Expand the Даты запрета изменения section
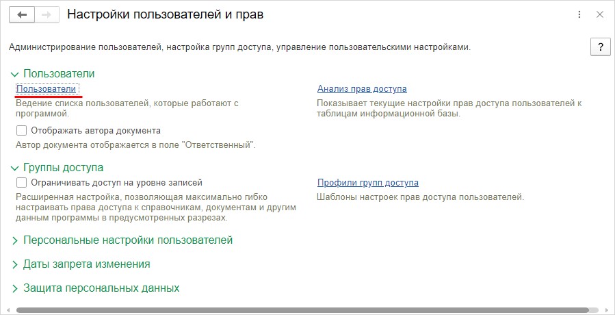 pyautogui.click(x=81, y=264)
